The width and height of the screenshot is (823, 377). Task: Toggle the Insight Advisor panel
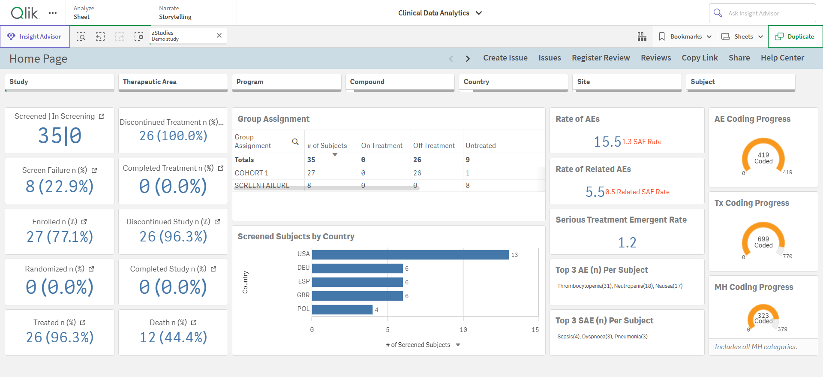[x=35, y=36]
